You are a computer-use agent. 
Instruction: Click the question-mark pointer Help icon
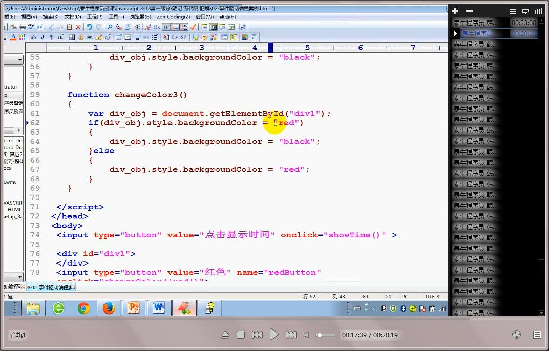click(242, 27)
